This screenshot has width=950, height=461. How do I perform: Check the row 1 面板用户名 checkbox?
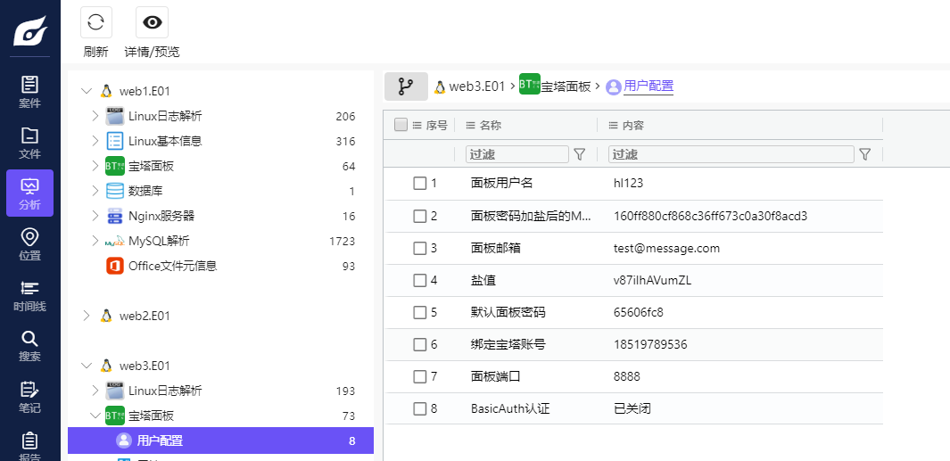(x=420, y=183)
